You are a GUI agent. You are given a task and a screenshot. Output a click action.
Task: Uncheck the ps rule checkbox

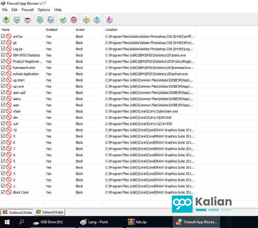3,42
